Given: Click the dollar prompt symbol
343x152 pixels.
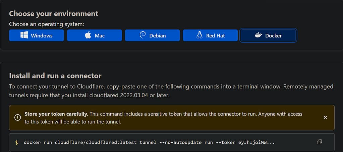Looking at the screenshot, I should tap(16, 143).
